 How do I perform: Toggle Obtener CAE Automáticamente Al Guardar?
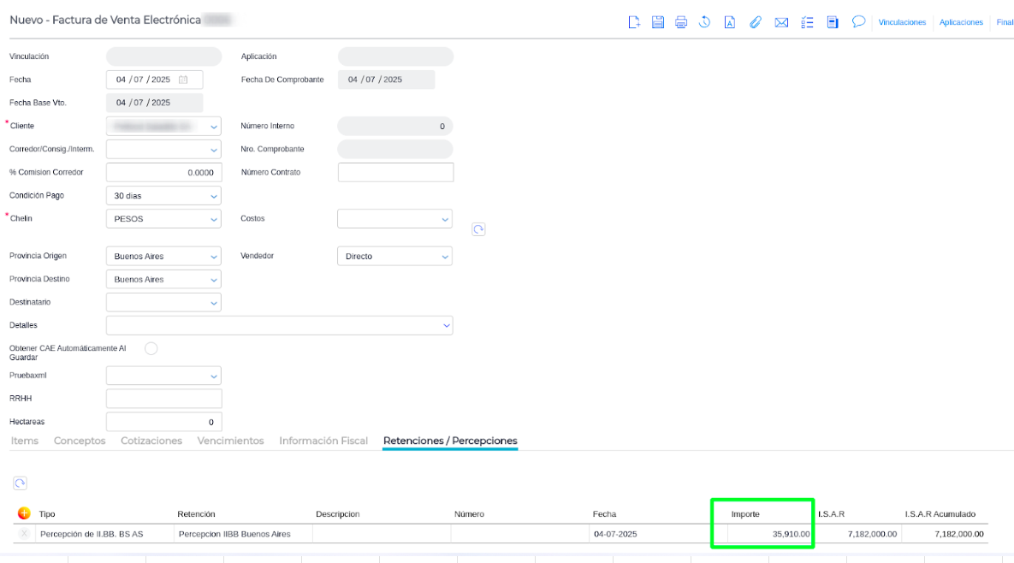[151, 348]
